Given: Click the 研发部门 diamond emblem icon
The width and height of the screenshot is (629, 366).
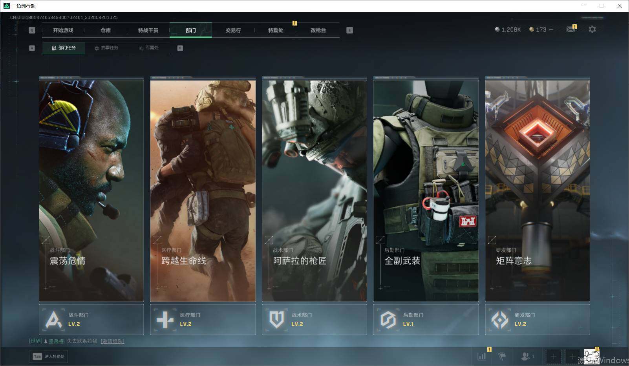Looking at the screenshot, I should tap(500, 320).
